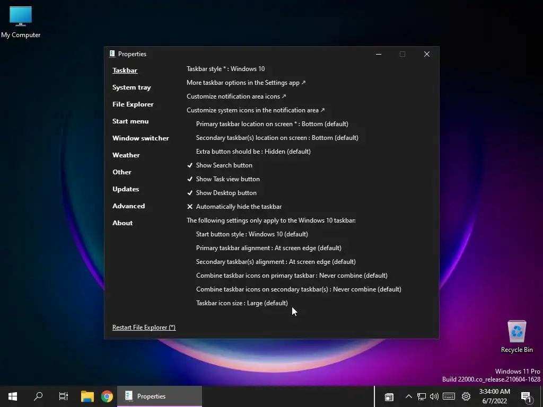Open the Weather section
543x407 pixels.
coord(126,155)
